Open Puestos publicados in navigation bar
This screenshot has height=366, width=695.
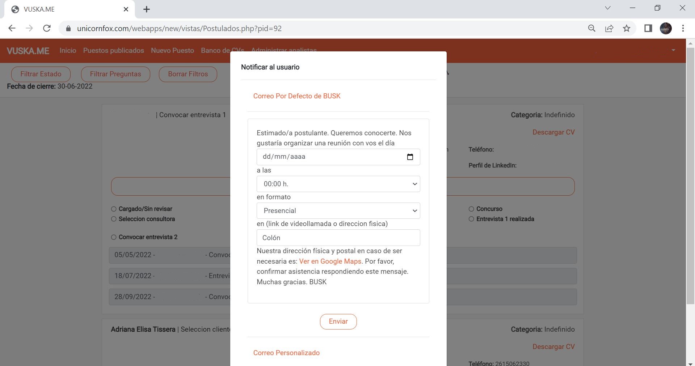point(113,51)
